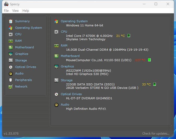
Task: Click the Optical Drives disc icon in sidebar
Action: coord(11,67)
